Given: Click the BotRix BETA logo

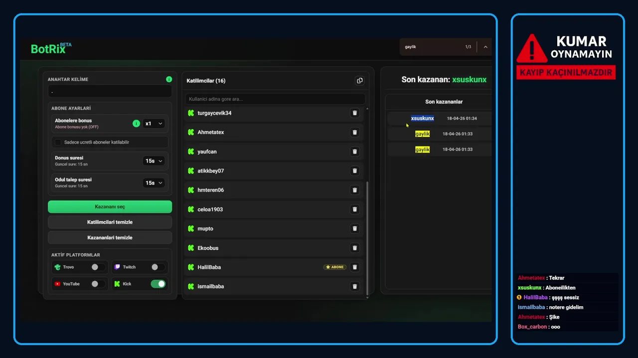Looking at the screenshot, I should click(x=51, y=48).
